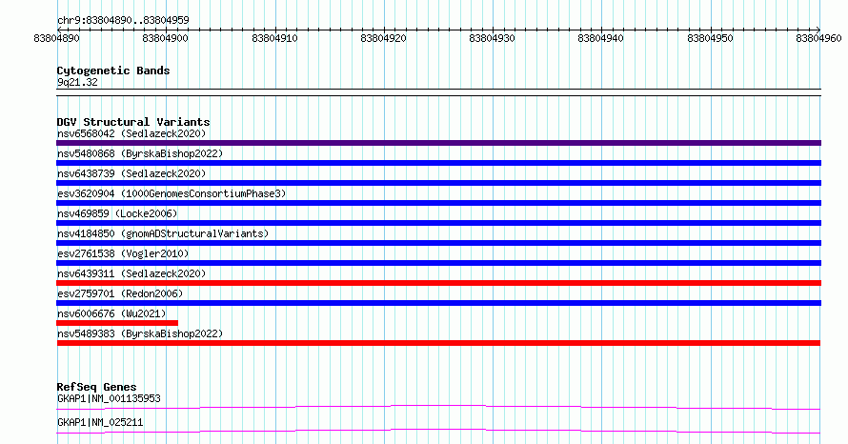Open variant nsv6438739 (Sedlazeck2020) label
Viewport: 848px width, 444px height.
(x=131, y=173)
